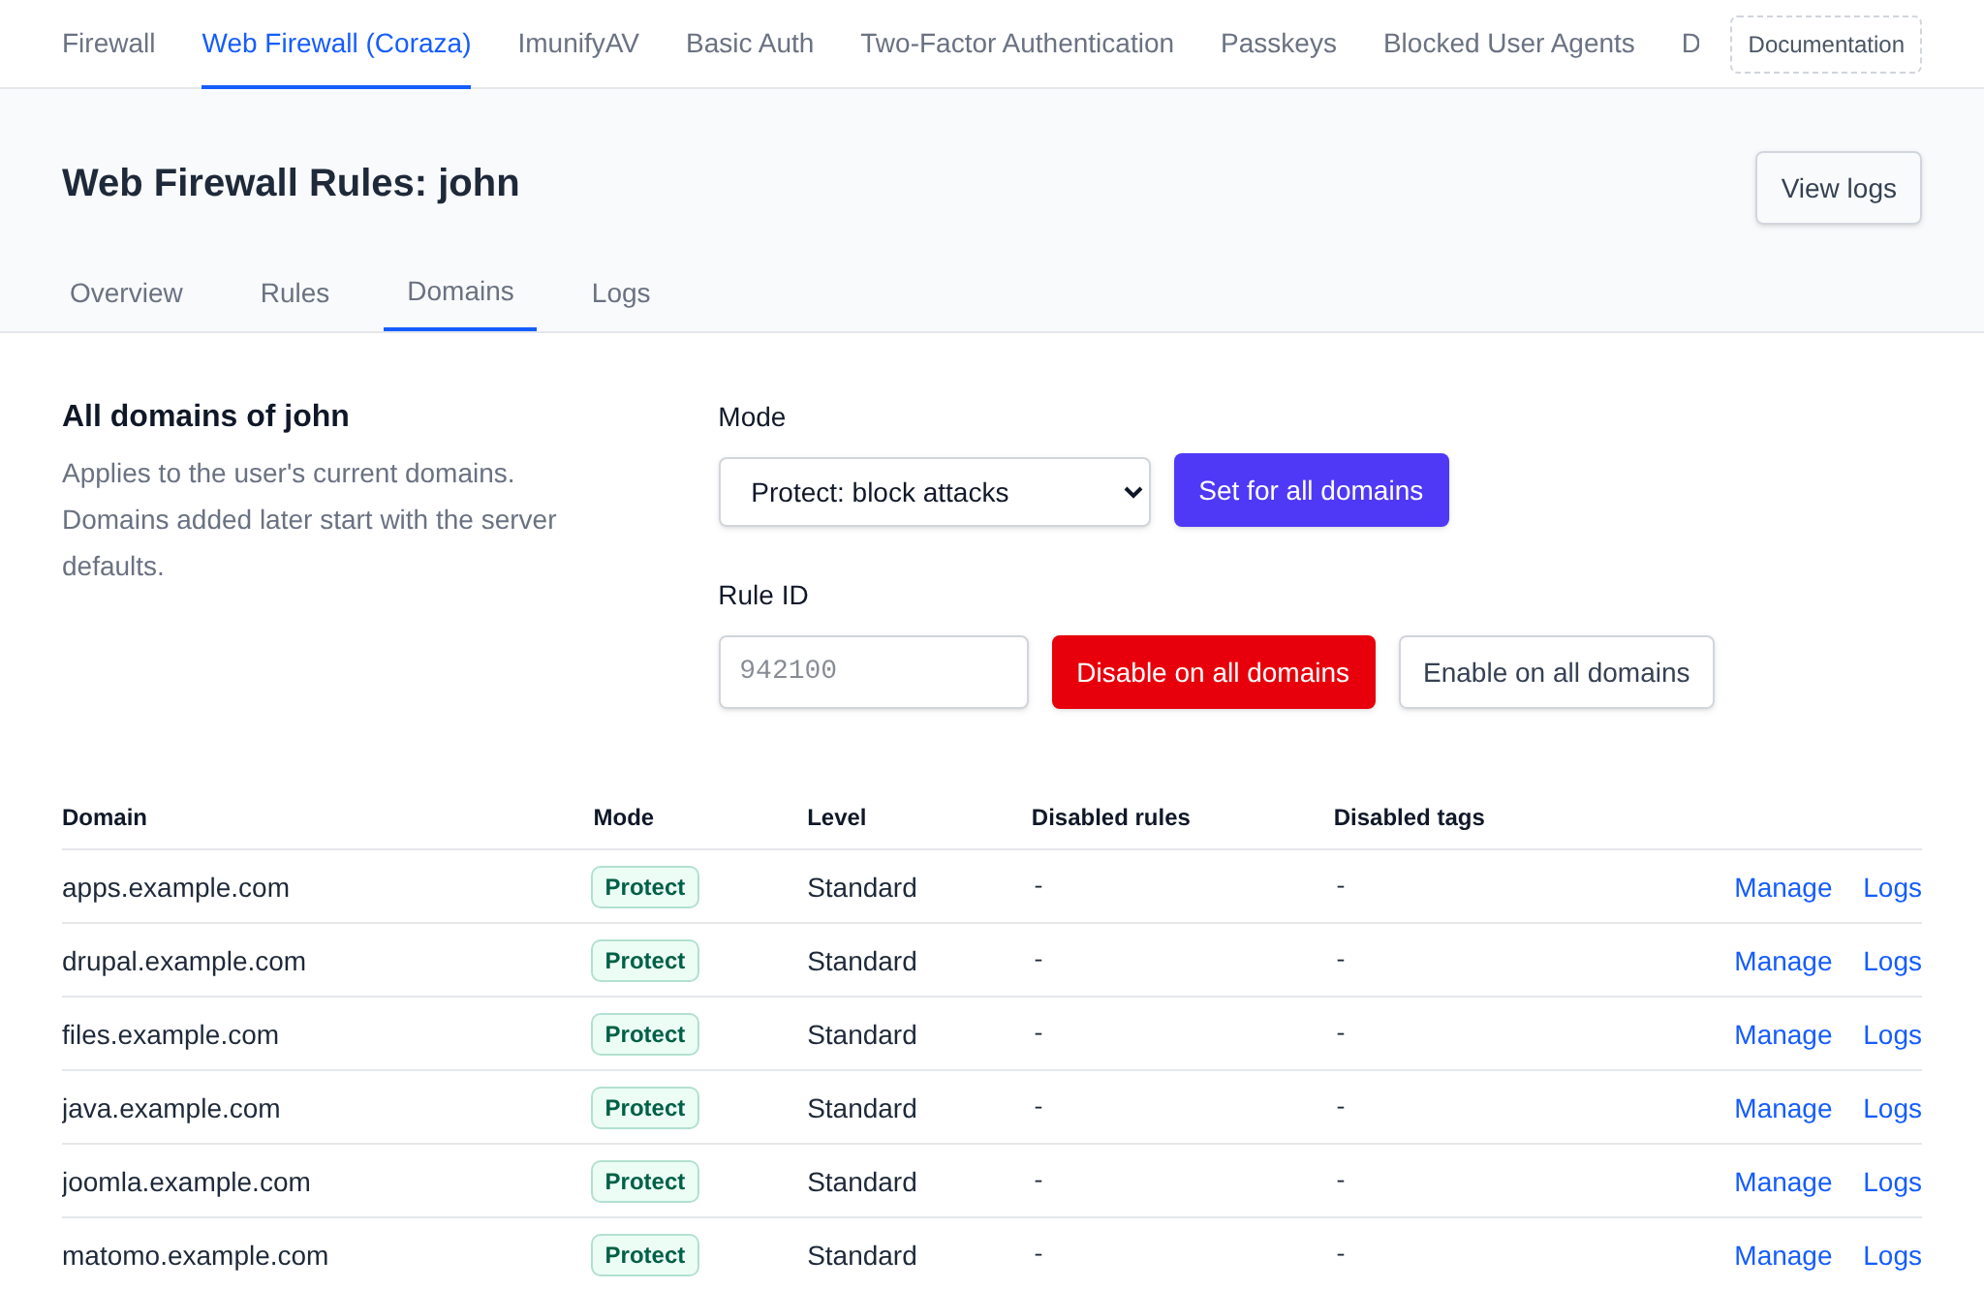Click Standard level for java.example.com
Image resolution: width=1984 pixels, height=1290 pixels.
coord(862,1108)
